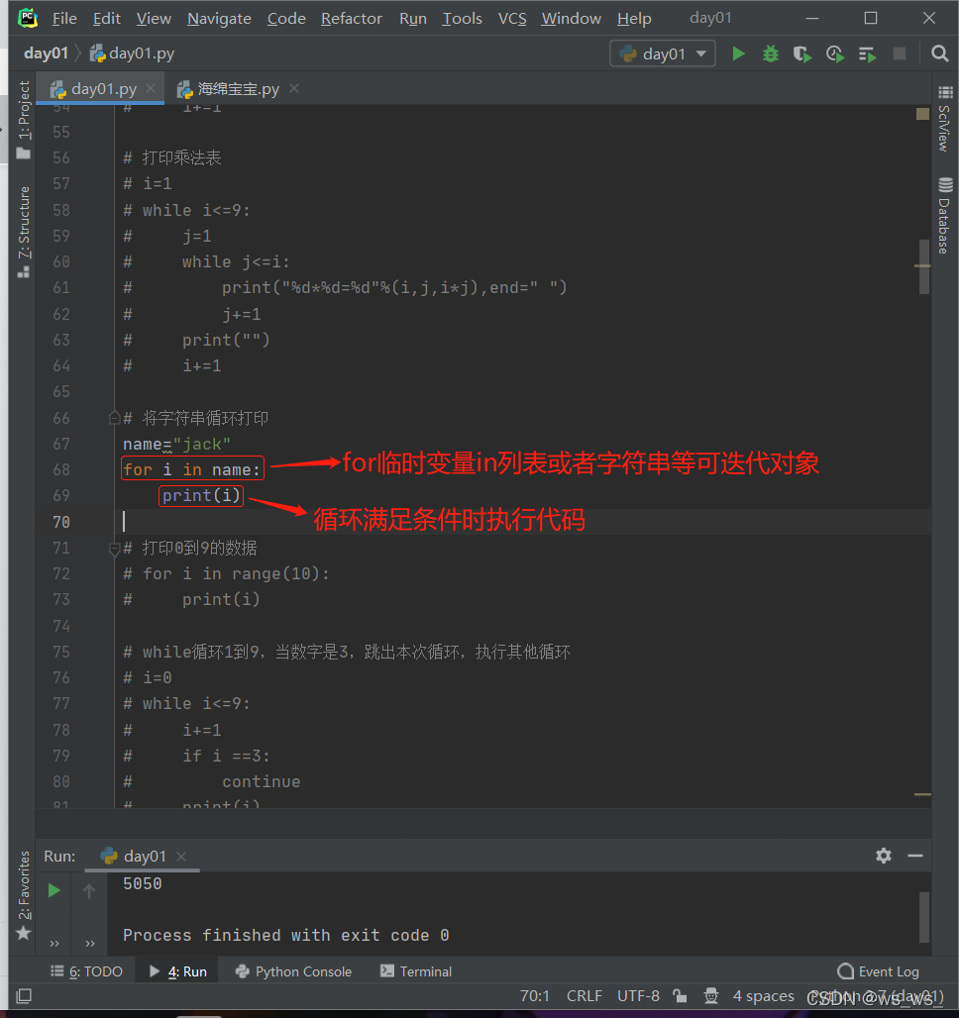
Task: Click the PyCharm logo icon
Action: (28, 18)
